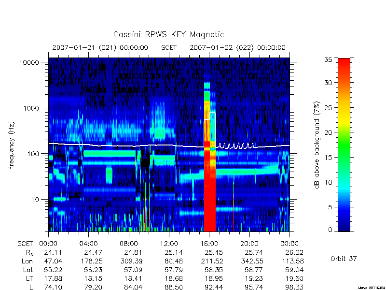This screenshot has height=290, width=386.
Task: Click the 'Orbit 37' label
Action: tap(344, 259)
